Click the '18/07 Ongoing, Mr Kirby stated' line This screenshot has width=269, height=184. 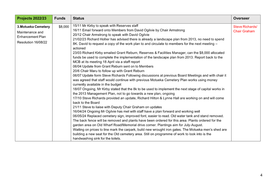click(x=149, y=89)
